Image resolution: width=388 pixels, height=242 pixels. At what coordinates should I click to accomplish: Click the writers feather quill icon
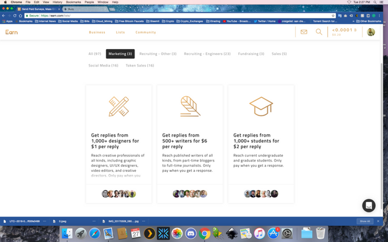(x=190, y=106)
